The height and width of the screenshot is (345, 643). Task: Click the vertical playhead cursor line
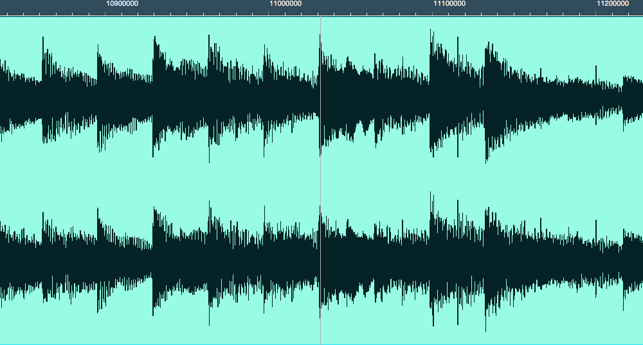(x=320, y=181)
